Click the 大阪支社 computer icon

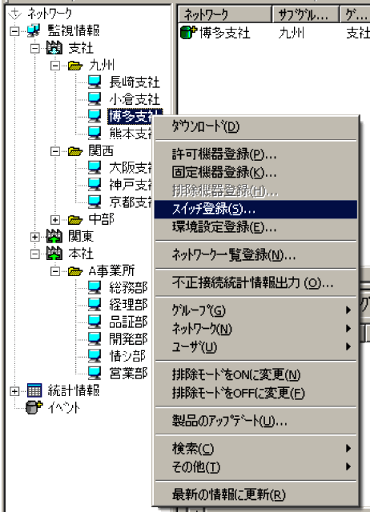pos(95,167)
